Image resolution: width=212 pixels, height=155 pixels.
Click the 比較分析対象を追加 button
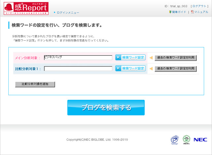click(35, 84)
